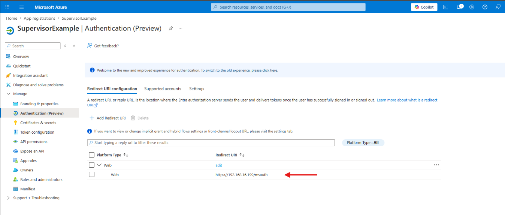This screenshot has width=505, height=215.
Task: Open row options ellipsis for the Web platform
Action: coord(436,165)
